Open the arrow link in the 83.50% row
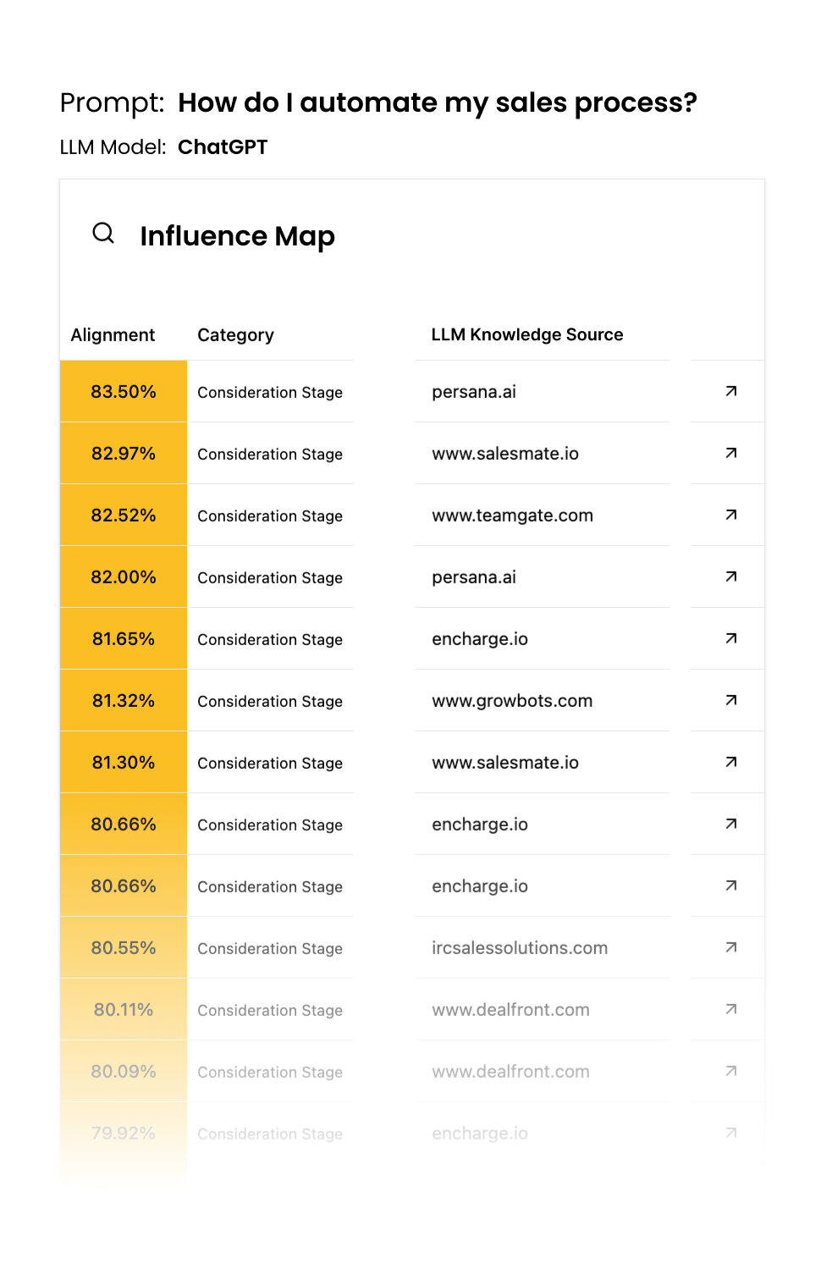 [731, 391]
